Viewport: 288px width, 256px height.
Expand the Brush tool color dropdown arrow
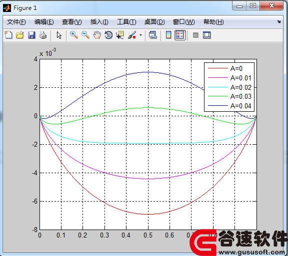tap(140, 35)
